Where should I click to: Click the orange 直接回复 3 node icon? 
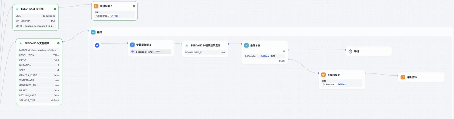pos(96,6)
